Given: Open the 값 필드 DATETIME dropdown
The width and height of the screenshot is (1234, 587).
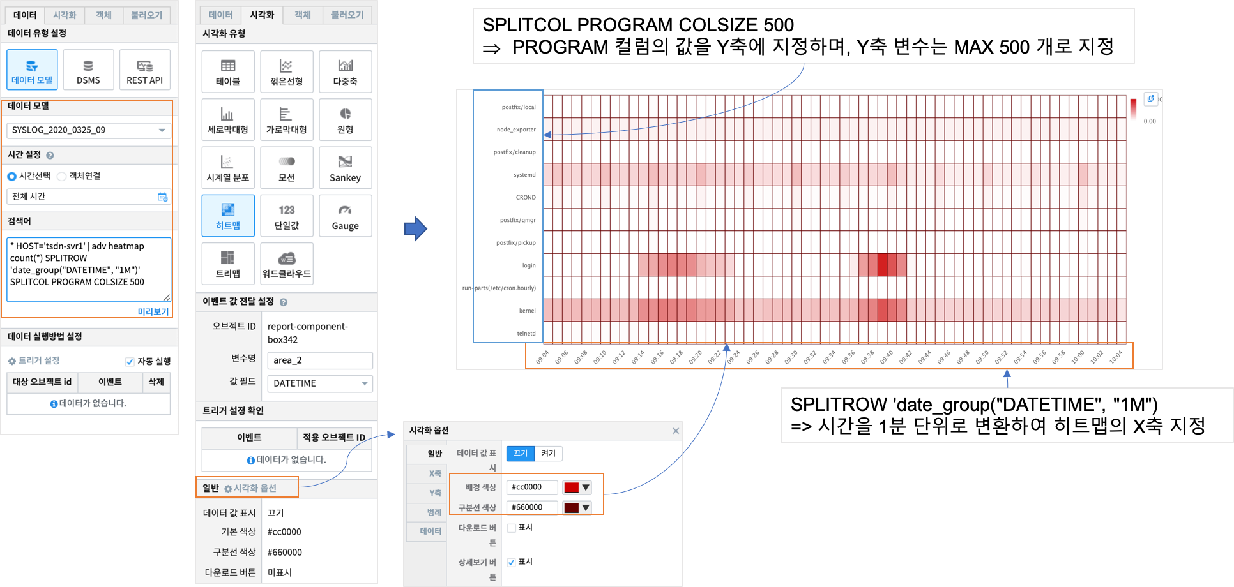Looking at the screenshot, I should pos(320,383).
